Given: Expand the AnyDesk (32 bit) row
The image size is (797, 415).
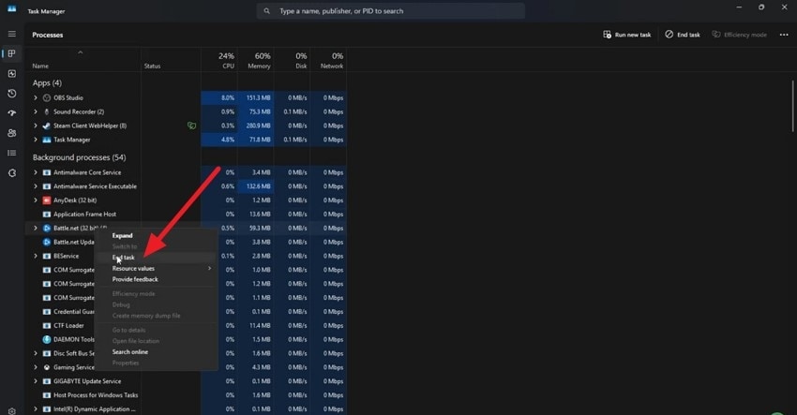Looking at the screenshot, I should [36, 200].
